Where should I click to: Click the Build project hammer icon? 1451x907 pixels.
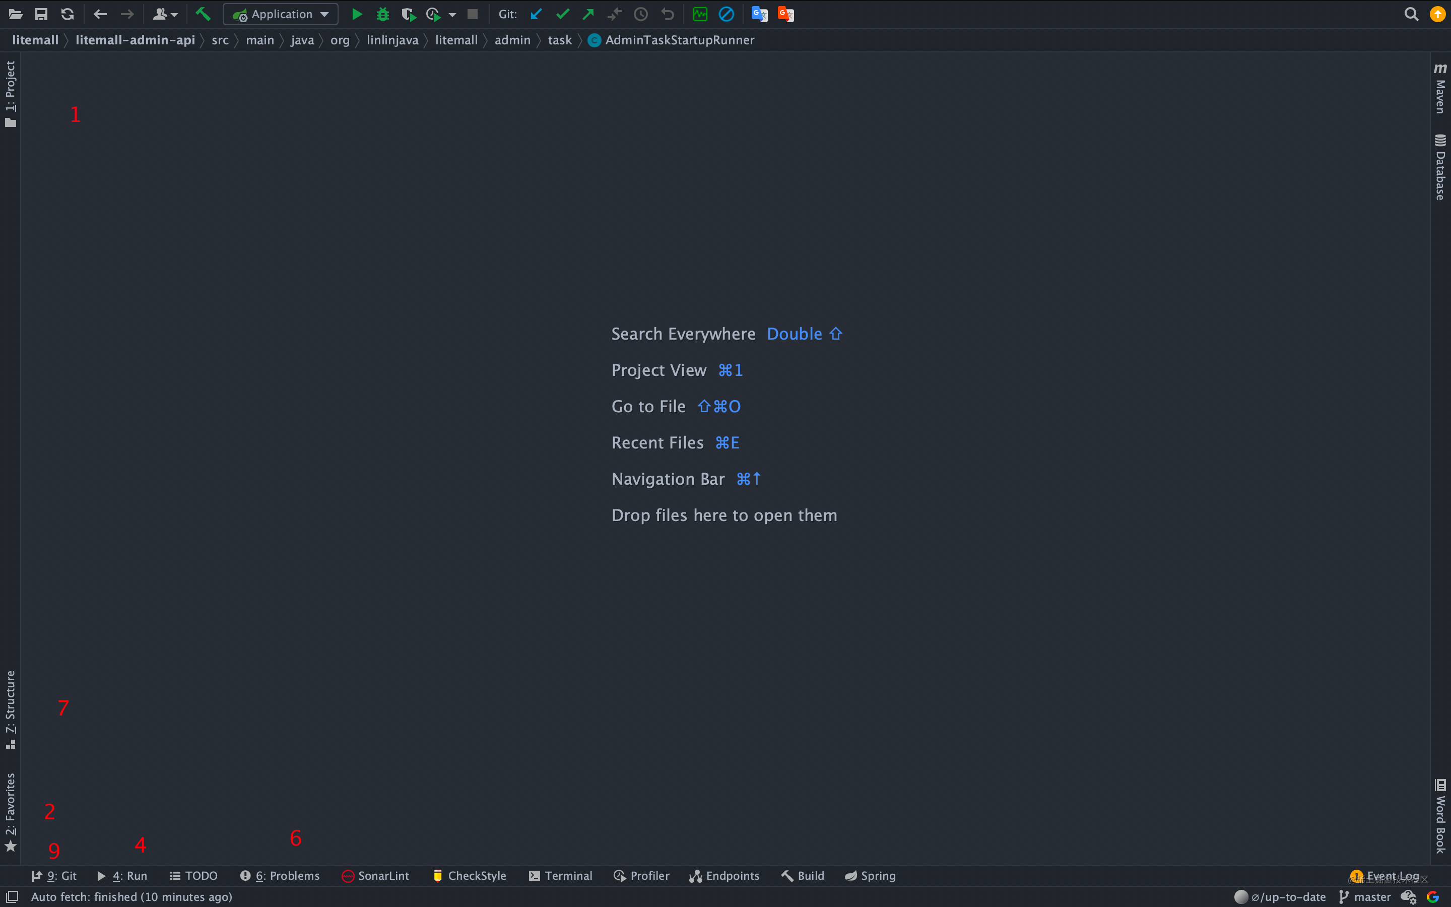(203, 15)
